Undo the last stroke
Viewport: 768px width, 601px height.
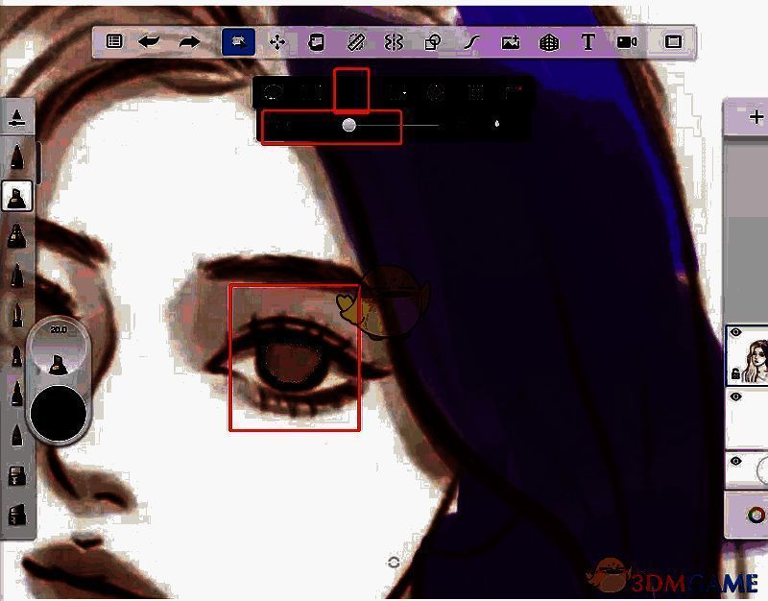click(x=149, y=42)
